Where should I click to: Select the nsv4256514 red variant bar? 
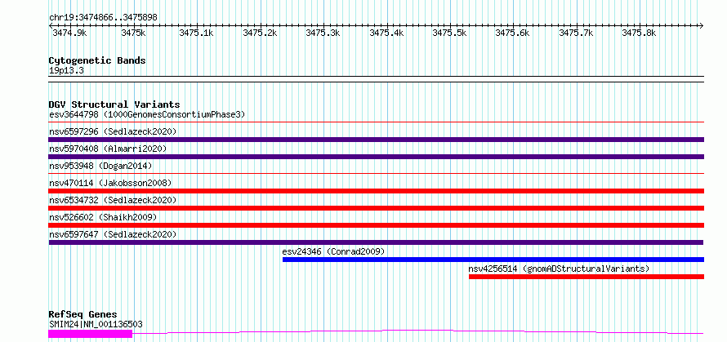[x=587, y=277]
